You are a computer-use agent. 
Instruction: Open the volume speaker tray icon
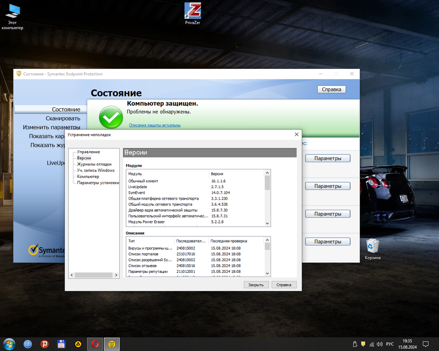(379, 344)
